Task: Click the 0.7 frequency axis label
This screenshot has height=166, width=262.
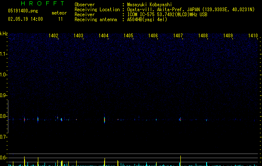Action: coord(3,137)
